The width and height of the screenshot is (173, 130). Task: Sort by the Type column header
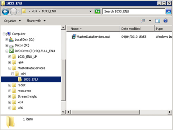(163, 29)
